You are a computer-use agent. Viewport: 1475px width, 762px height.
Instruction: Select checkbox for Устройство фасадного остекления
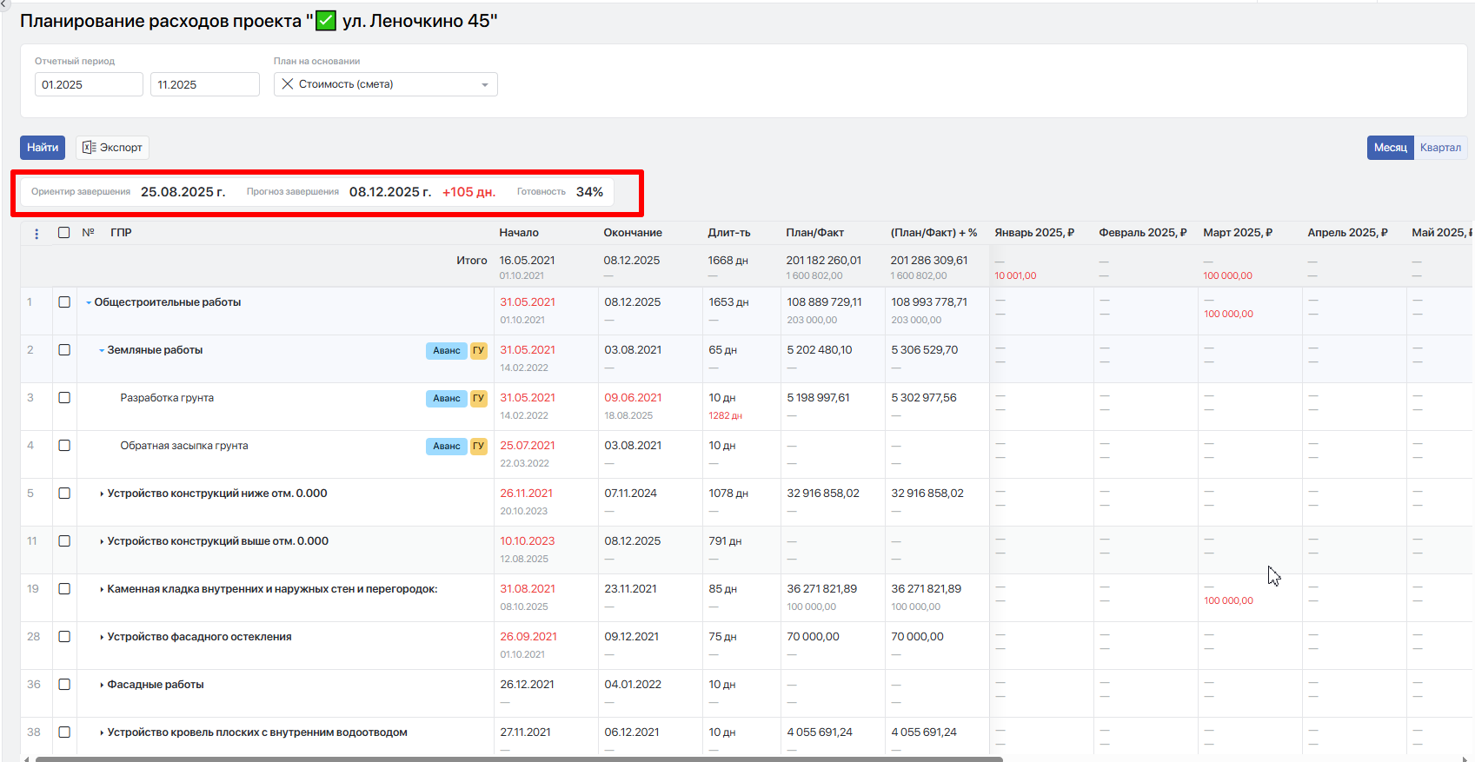coord(64,637)
